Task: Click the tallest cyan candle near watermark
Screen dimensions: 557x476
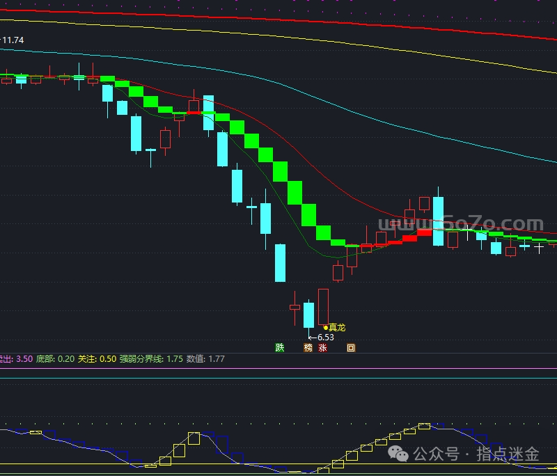Action: [438, 221]
